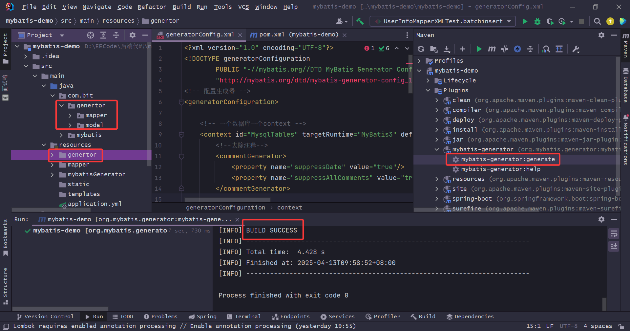Collapse all nodes in Project panel
630x331 pixels.
pyautogui.click(x=116, y=35)
